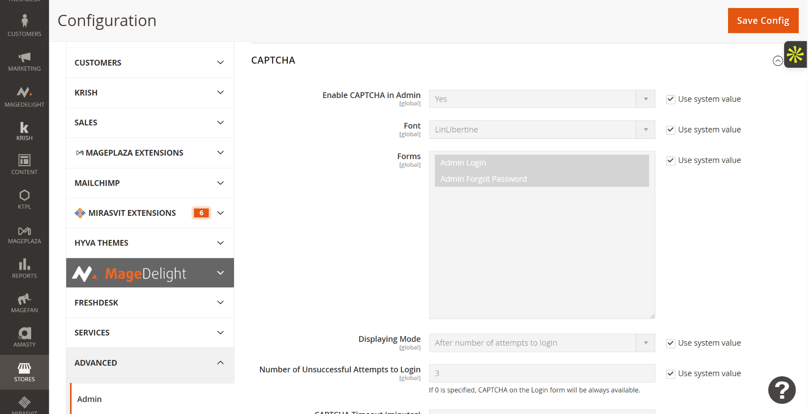
Task: Select Admin Login in Forms list
Action: click(542, 163)
